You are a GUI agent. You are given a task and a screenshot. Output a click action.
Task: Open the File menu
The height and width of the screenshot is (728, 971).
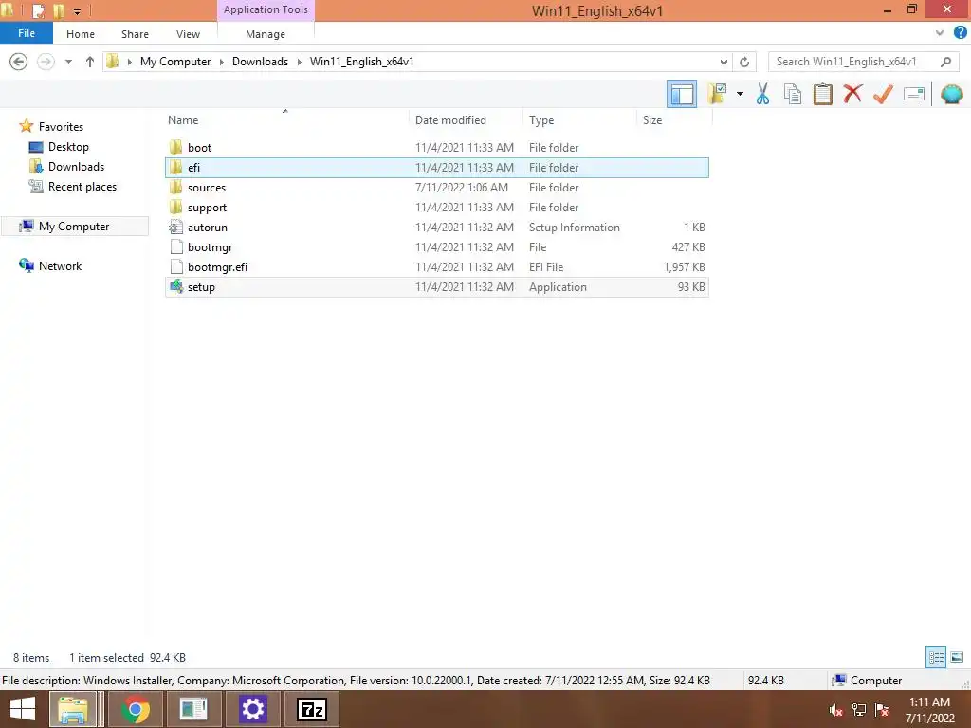pyautogui.click(x=26, y=33)
